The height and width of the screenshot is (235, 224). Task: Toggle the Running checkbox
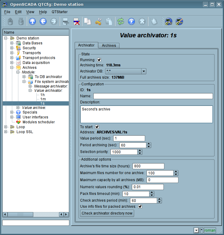click(x=99, y=60)
